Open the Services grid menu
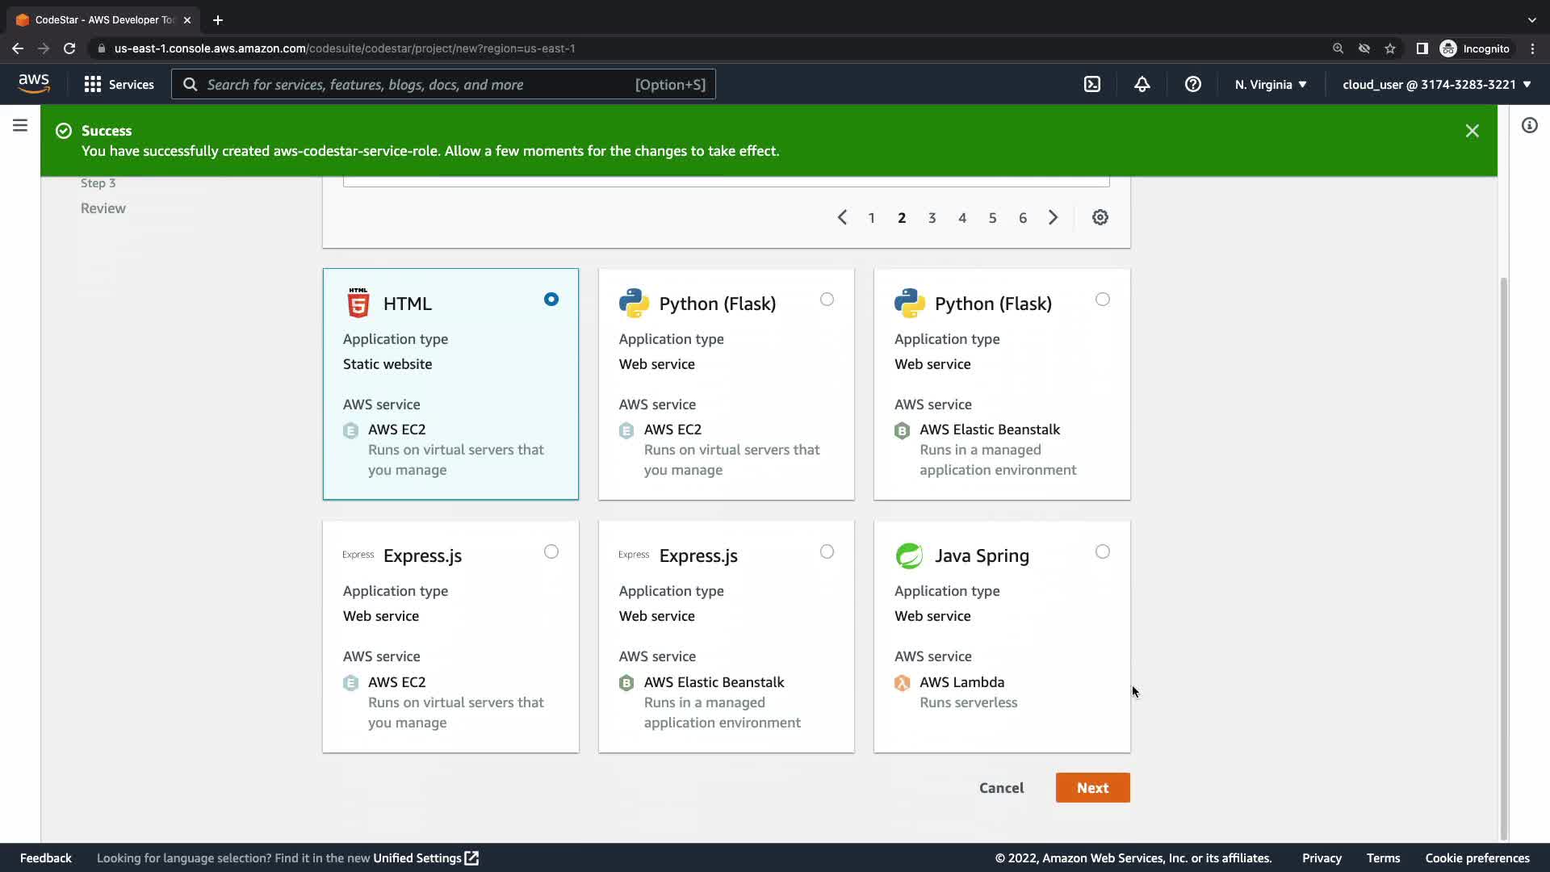Image resolution: width=1550 pixels, height=872 pixels. pos(119,84)
